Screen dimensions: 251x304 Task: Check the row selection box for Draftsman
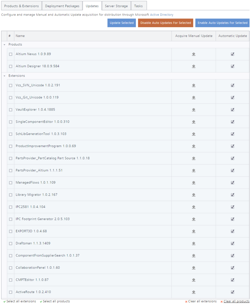10,243
